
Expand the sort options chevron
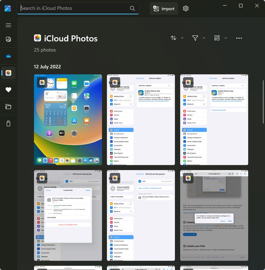tap(182, 38)
